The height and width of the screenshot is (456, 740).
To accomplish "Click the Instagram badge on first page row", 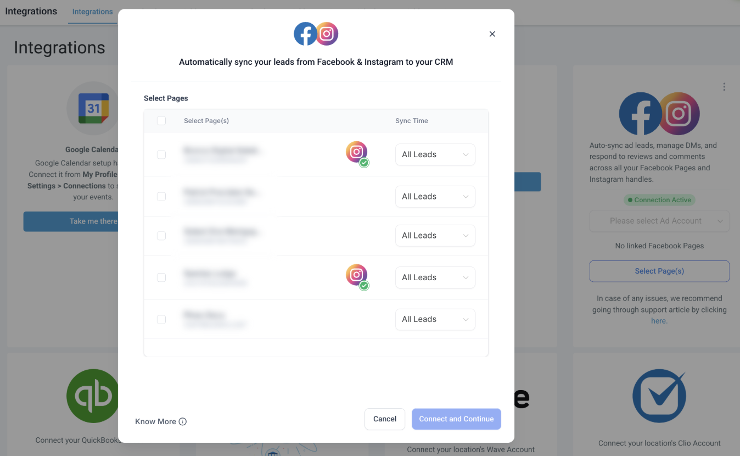I will pyautogui.click(x=356, y=152).
